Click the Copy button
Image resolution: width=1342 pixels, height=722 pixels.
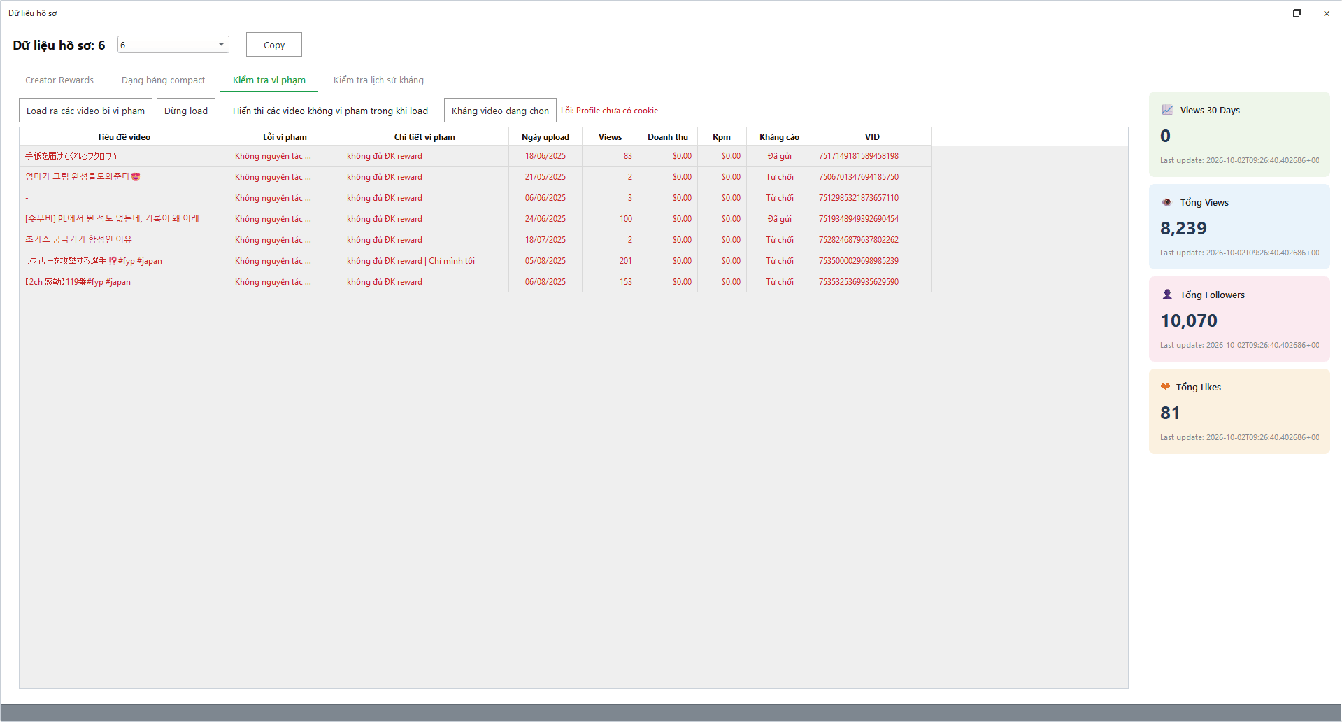coord(274,45)
